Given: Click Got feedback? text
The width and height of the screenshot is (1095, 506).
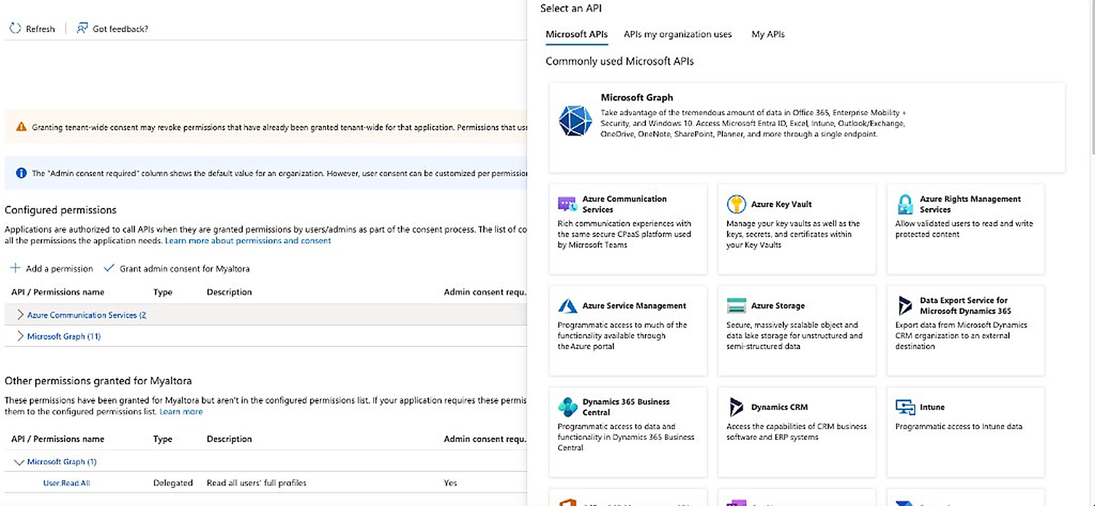Looking at the screenshot, I should click(x=120, y=29).
